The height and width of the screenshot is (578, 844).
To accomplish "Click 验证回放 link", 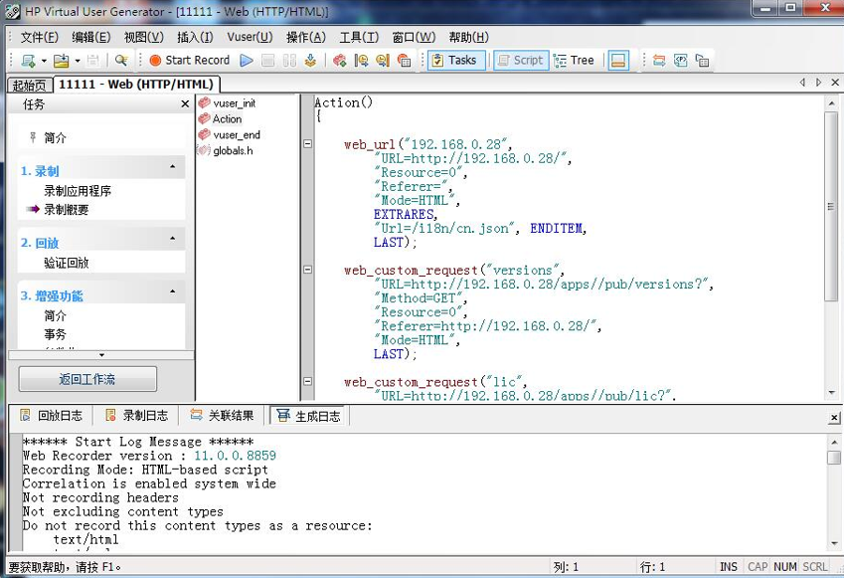I will click(67, 263).
